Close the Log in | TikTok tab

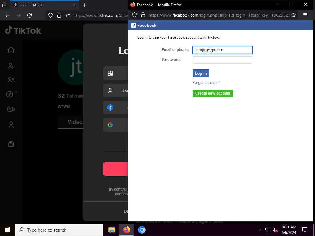[x=74, y=5]
